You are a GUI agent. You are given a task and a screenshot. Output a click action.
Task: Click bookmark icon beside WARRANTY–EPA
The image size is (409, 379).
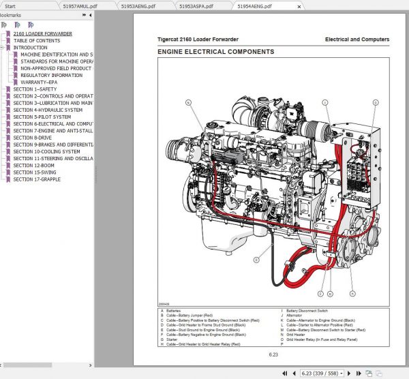[x=16, y=82]
